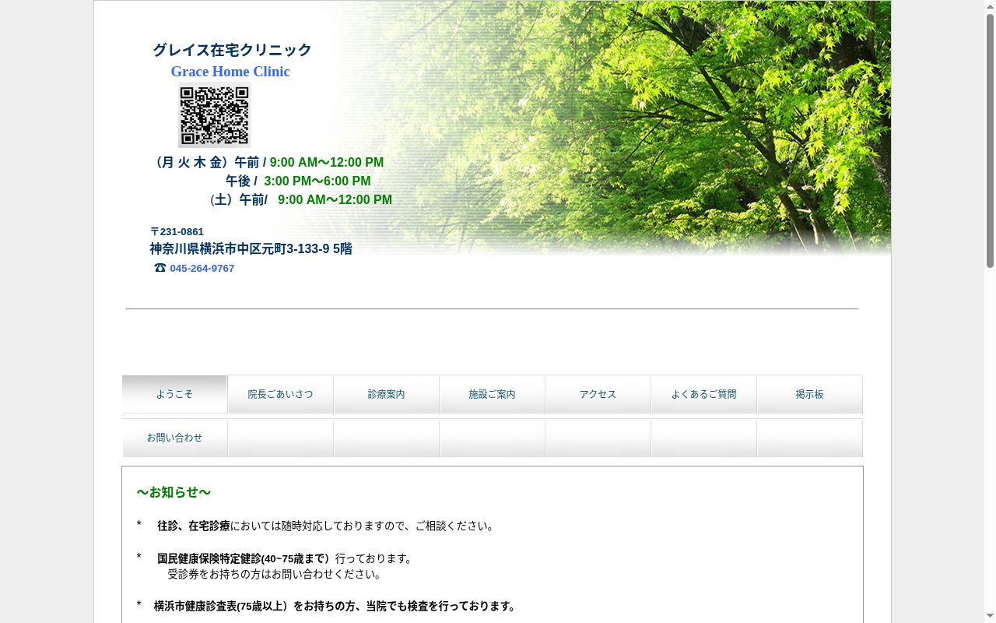This screenshot has height=623, width=996.
Task: Open the 掲示板 tab
Action: coord(809,394)
